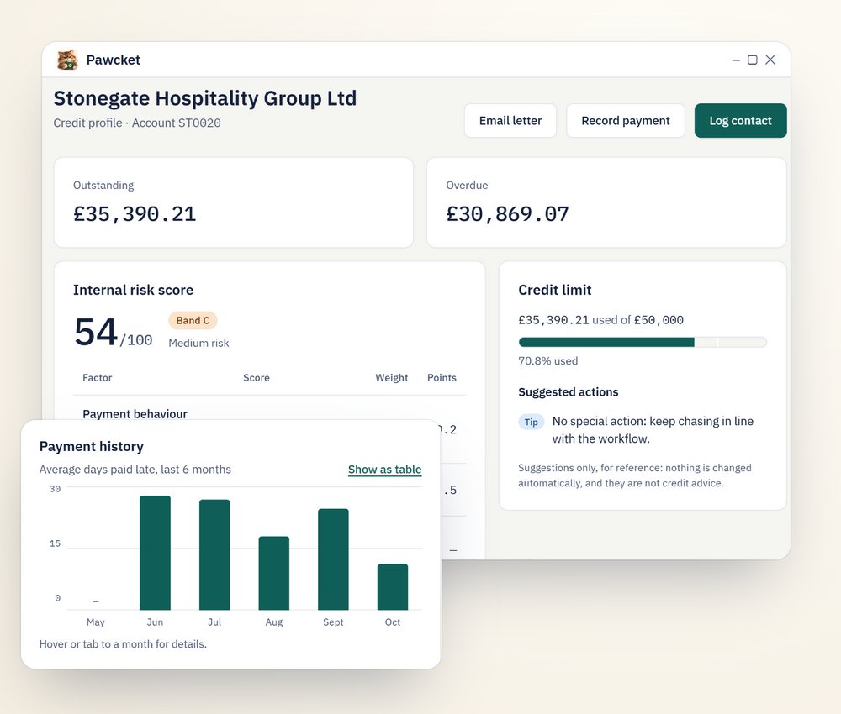841x714 pixels.
Task: Click the Overdue amount £30,869.07
Action: tap(507, 213)
